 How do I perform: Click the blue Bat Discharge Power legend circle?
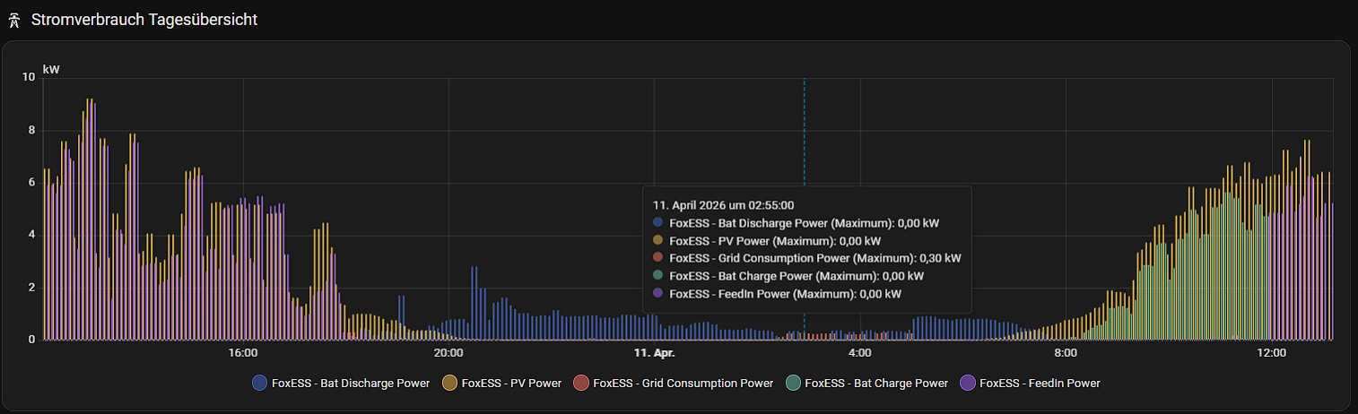[261, 383]
